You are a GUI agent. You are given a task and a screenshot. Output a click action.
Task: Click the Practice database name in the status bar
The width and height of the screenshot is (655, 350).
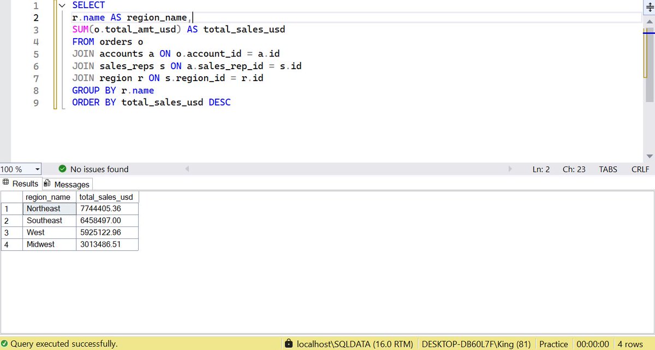[553, 343]
